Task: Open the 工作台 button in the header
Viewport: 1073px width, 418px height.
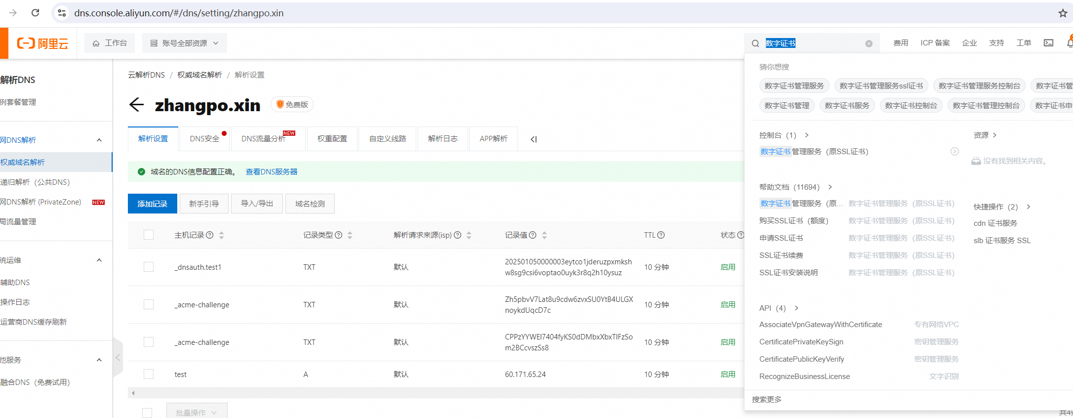Action: coord(110,43)
